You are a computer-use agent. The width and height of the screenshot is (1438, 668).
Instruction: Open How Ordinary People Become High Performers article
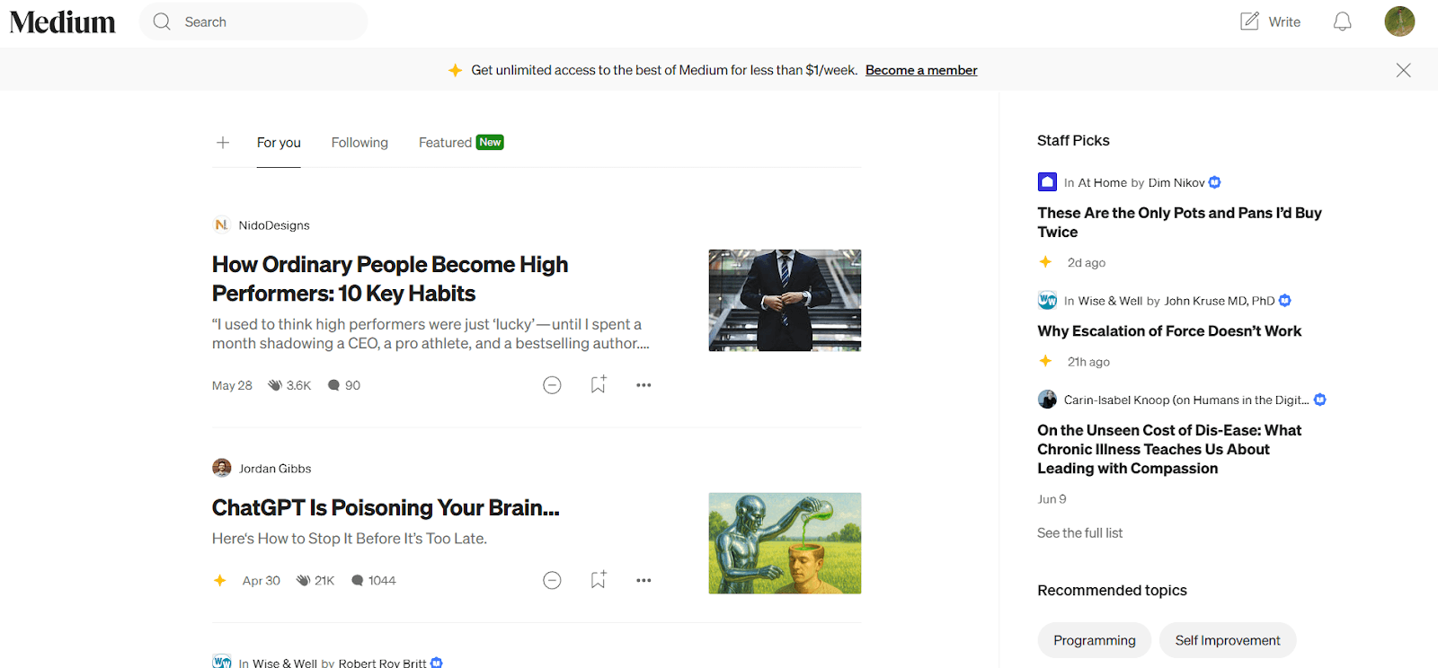[x=390, y=278]
